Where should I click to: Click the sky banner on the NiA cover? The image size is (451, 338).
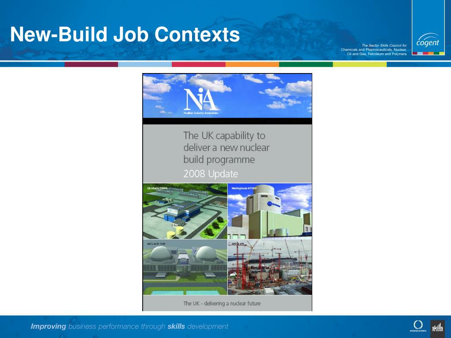click(x=227, y=96)
